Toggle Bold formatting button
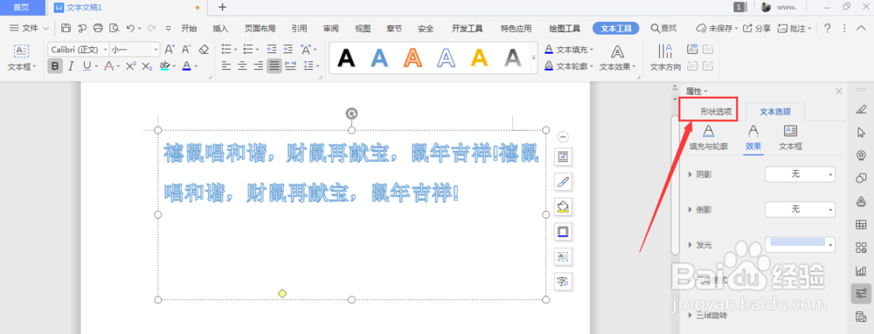The height and width of the screenshot is (334, 874). (54, 66)
